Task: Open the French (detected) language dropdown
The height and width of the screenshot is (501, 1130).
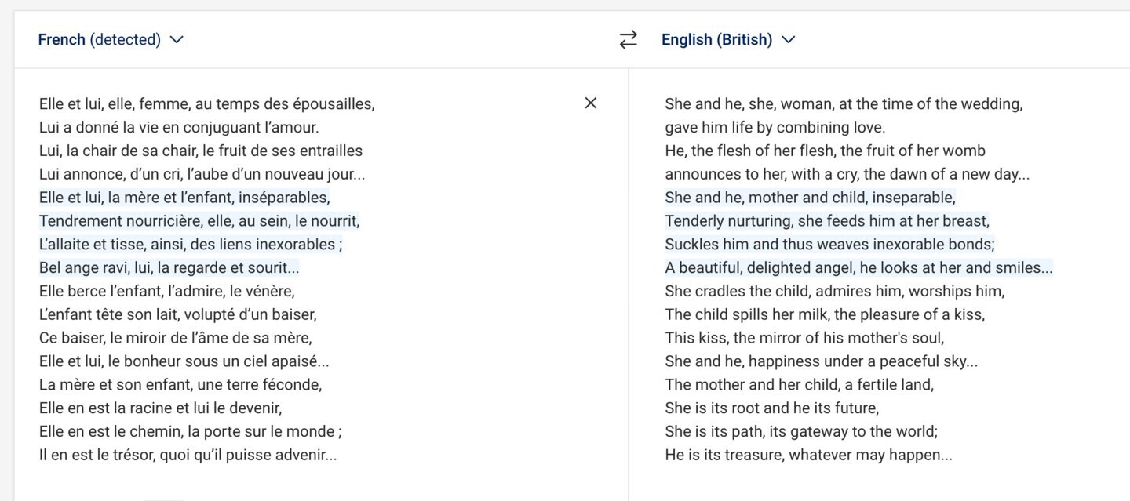Action: [x=111, y=39]
